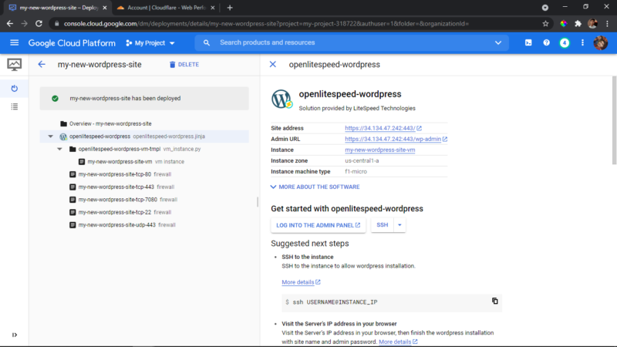This screenshot has width=617, height=347.
Task: Delete the my-new-wordpress-site deployment
Action: click(184, 64)
